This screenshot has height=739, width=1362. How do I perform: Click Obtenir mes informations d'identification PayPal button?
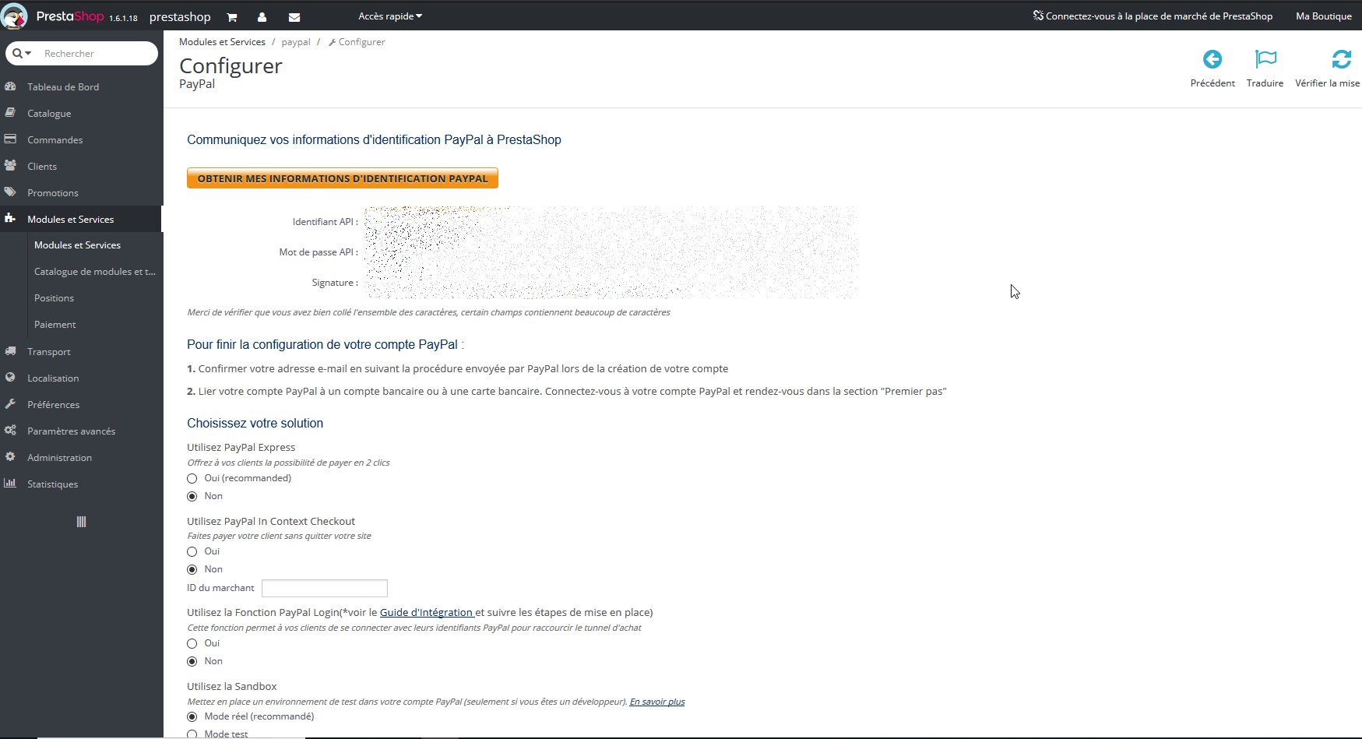coord(343,178)
